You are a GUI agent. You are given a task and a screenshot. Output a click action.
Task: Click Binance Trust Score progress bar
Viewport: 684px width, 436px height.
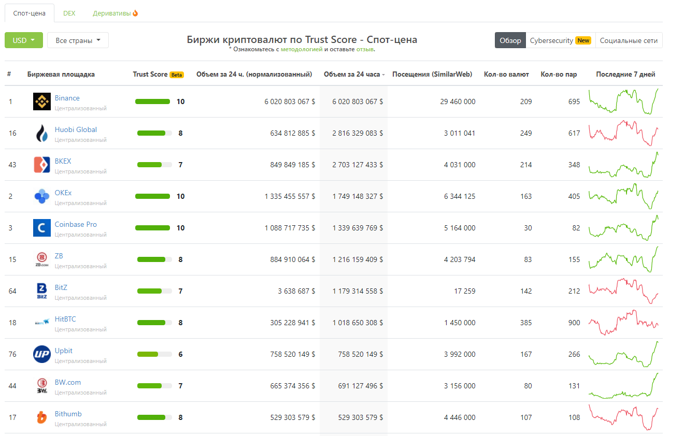152,101
